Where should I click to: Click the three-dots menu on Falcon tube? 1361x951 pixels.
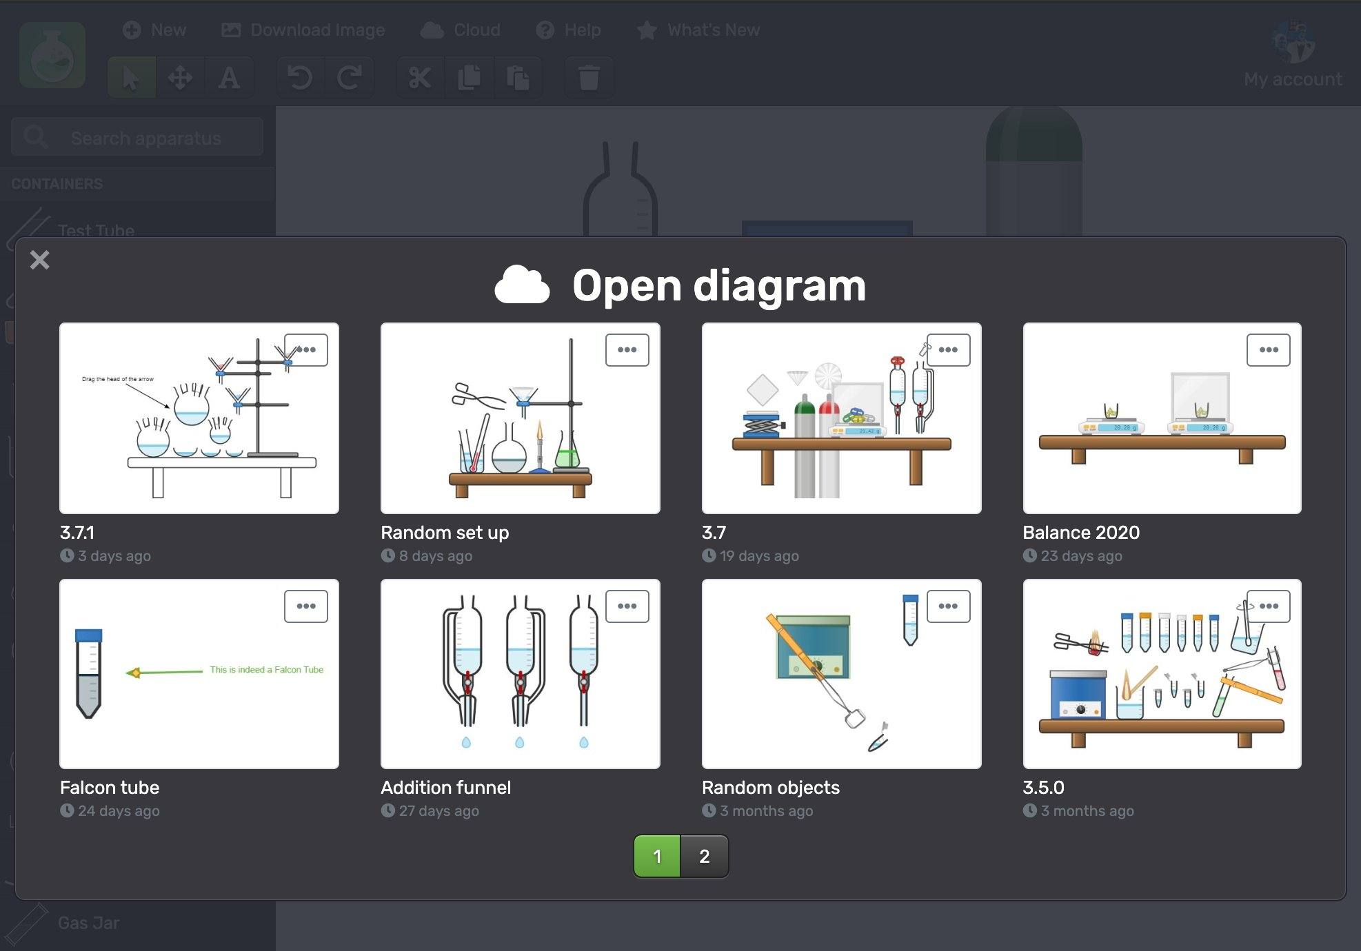point(305,606)
